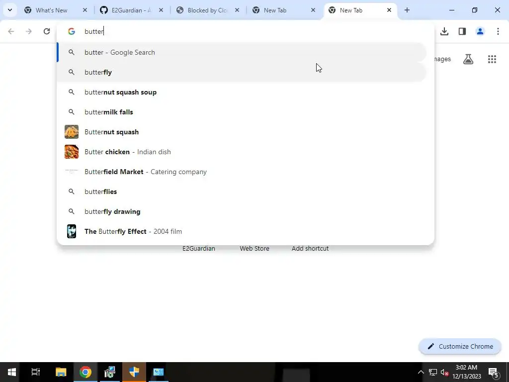The width and height of the screenshot is (509, 382).
Task: Open the network tray icon
Action: click(433, 372)
